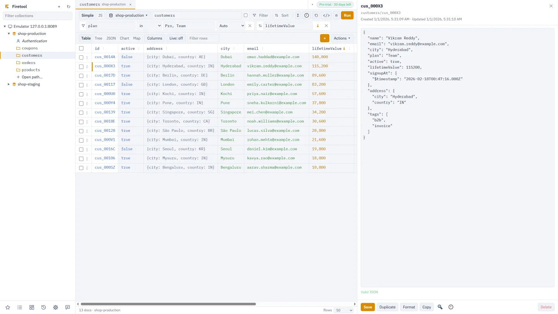The height and width of the screenshot is (314, 558).
Task: Check the row checkbox for cus_000SZ
Action: point(81,168)
